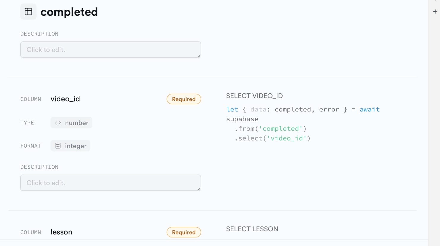Viewport: 440px width, 246px height.
Task: Click the Required badge for video_id
Action: 184,99
